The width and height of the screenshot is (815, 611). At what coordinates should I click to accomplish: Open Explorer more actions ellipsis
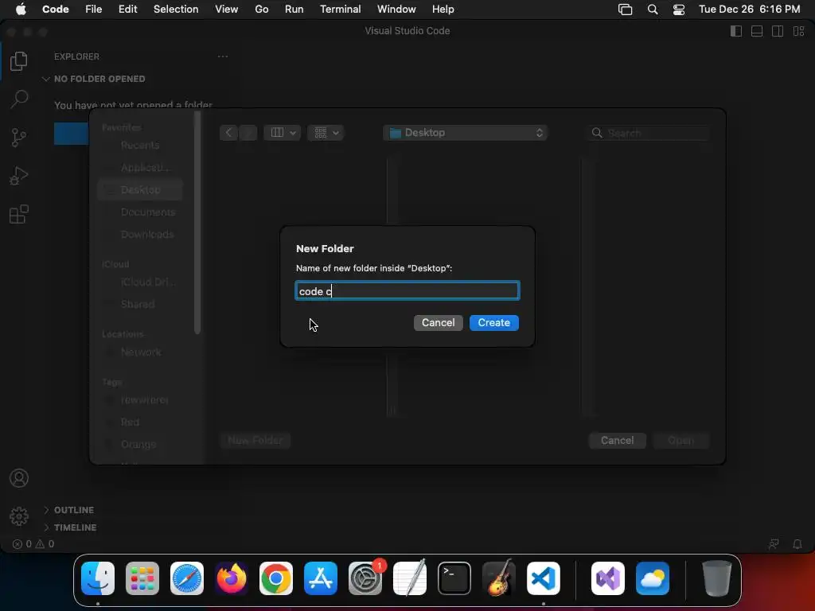(223, 56)
